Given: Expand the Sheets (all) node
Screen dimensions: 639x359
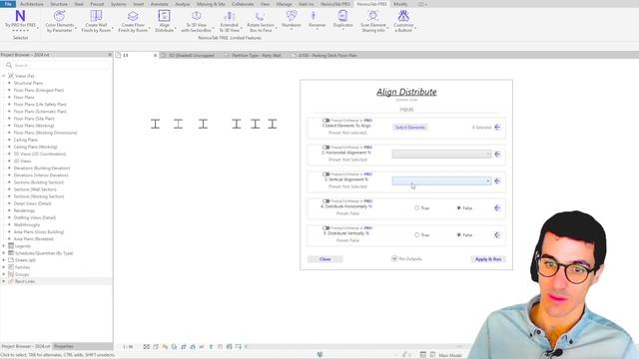Looking at the screenshot, I should tap(4, 260).
